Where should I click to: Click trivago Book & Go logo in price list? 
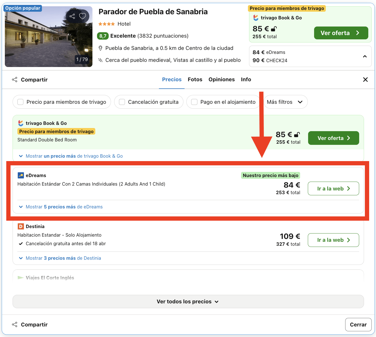pyautogui.click(x=21, y=123)
